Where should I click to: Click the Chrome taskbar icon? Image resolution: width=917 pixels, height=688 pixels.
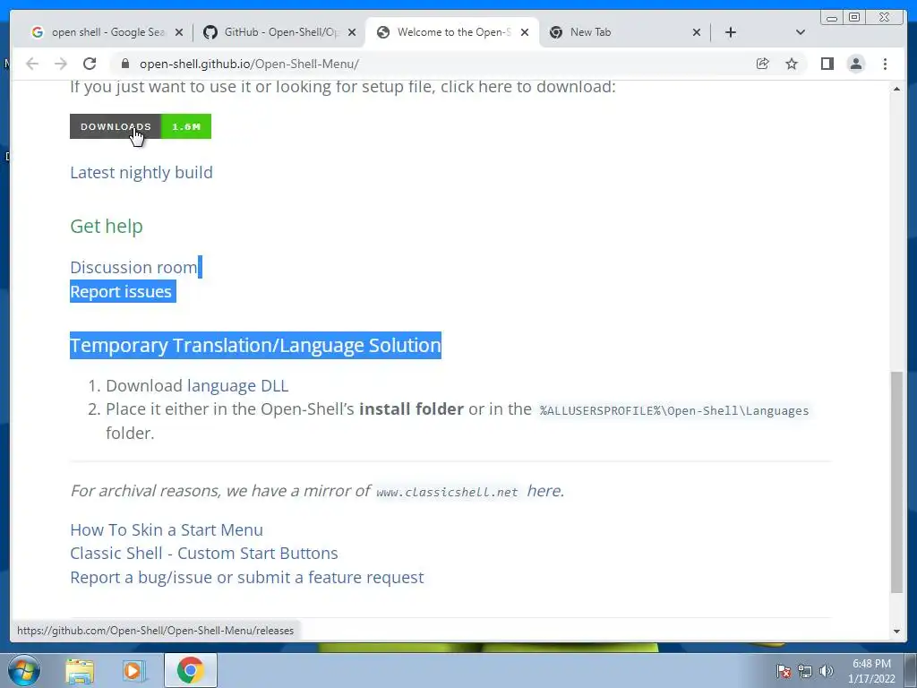click(190, 670)
